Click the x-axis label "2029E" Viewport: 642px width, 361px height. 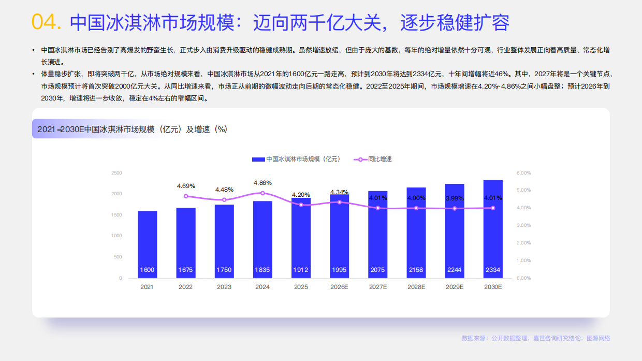455,287
